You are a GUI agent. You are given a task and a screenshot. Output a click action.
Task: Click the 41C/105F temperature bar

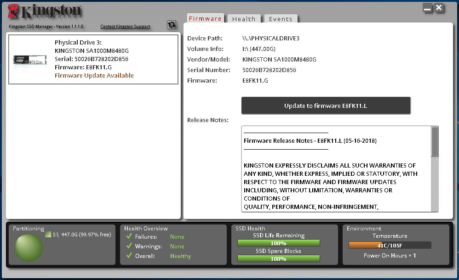click(x=390, y=245)
